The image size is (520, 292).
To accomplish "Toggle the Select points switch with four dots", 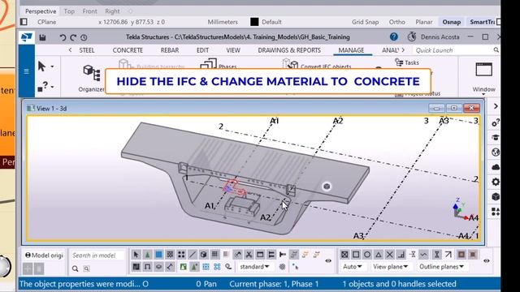I will (x=181, y=254).
